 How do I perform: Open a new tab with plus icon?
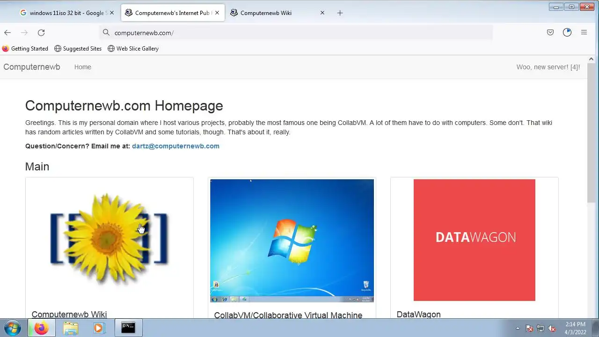[340, 13]
